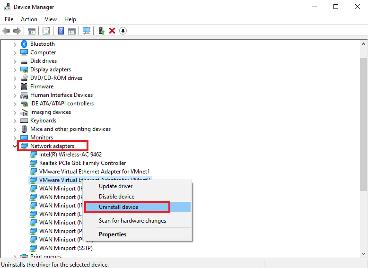Expand the Disk drives node
The width and height of the screenshot is (368, 268).
15,61
